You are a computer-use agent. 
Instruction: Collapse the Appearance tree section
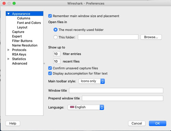9,14
